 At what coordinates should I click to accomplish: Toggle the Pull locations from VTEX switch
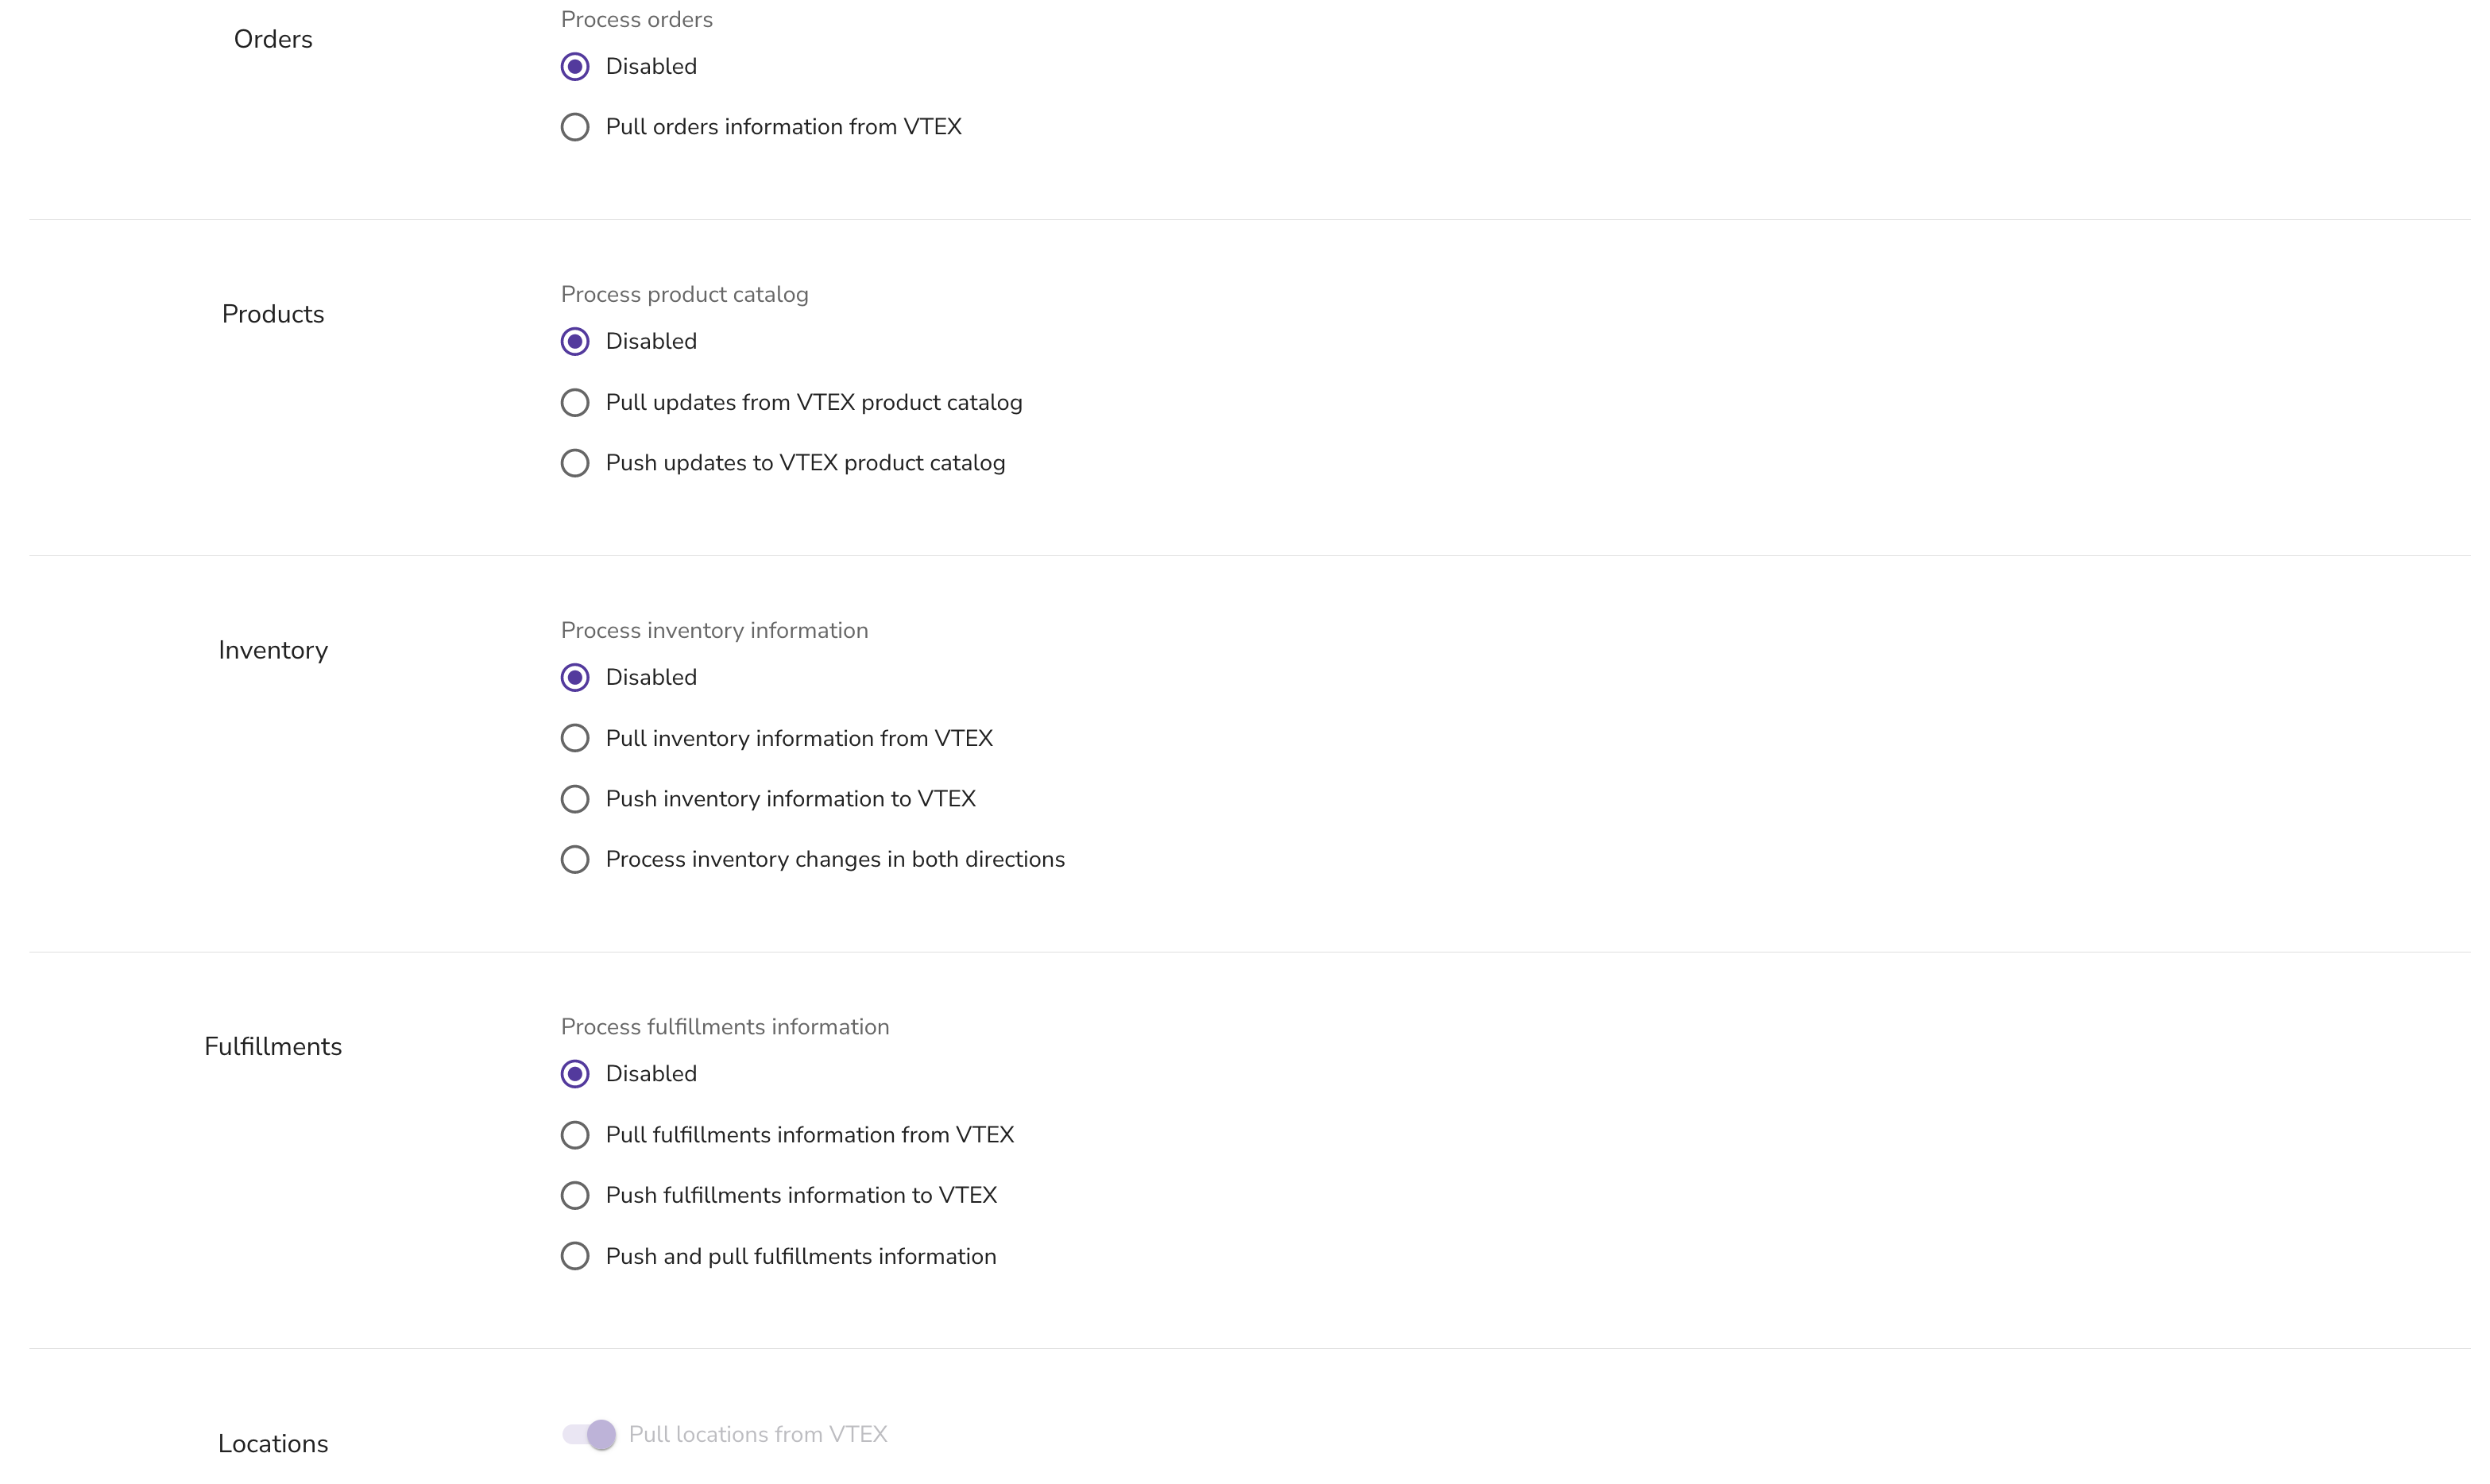[589, 1435]
